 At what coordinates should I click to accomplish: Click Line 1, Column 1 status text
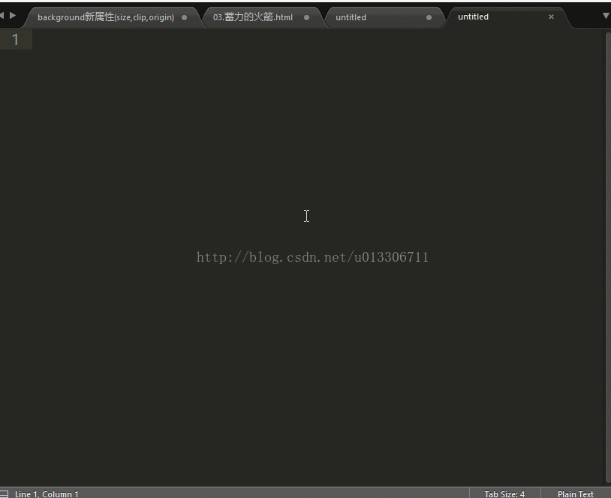47,493
